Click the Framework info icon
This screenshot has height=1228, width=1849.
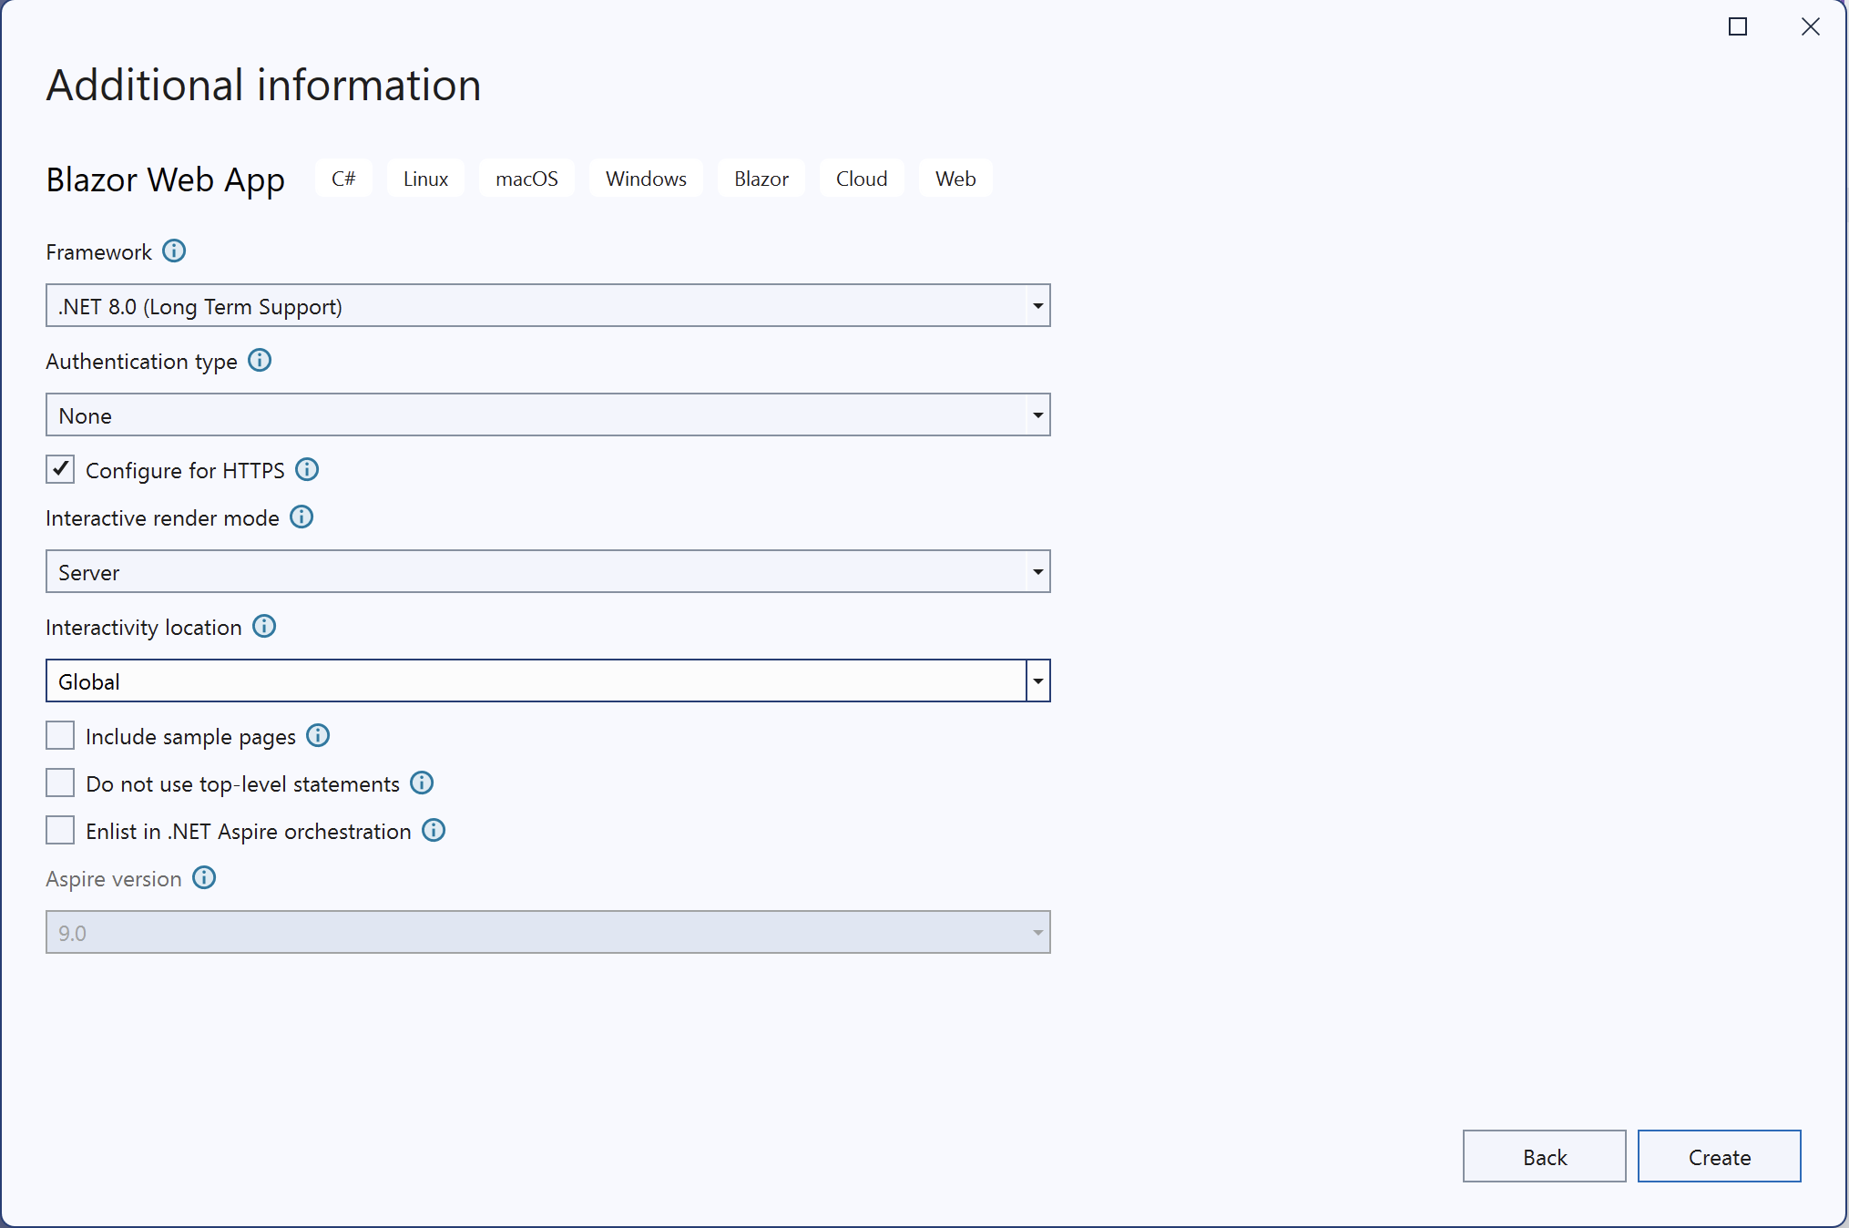[174, 251]
